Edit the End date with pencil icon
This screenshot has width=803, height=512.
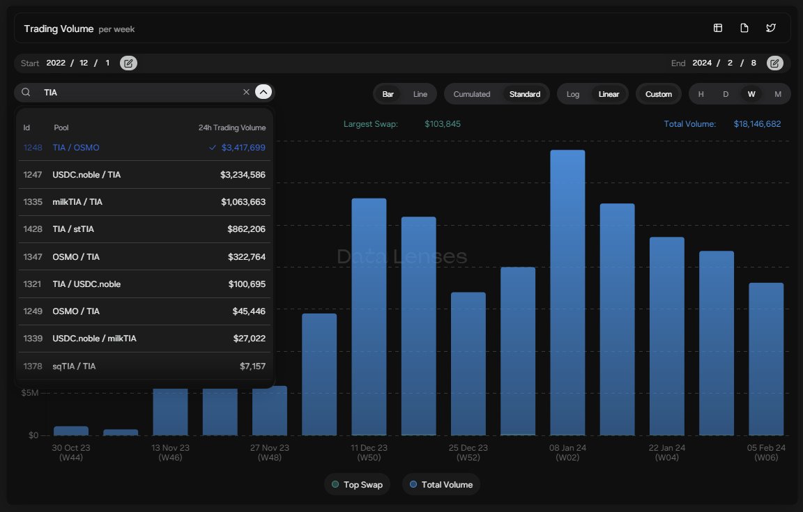775,63
